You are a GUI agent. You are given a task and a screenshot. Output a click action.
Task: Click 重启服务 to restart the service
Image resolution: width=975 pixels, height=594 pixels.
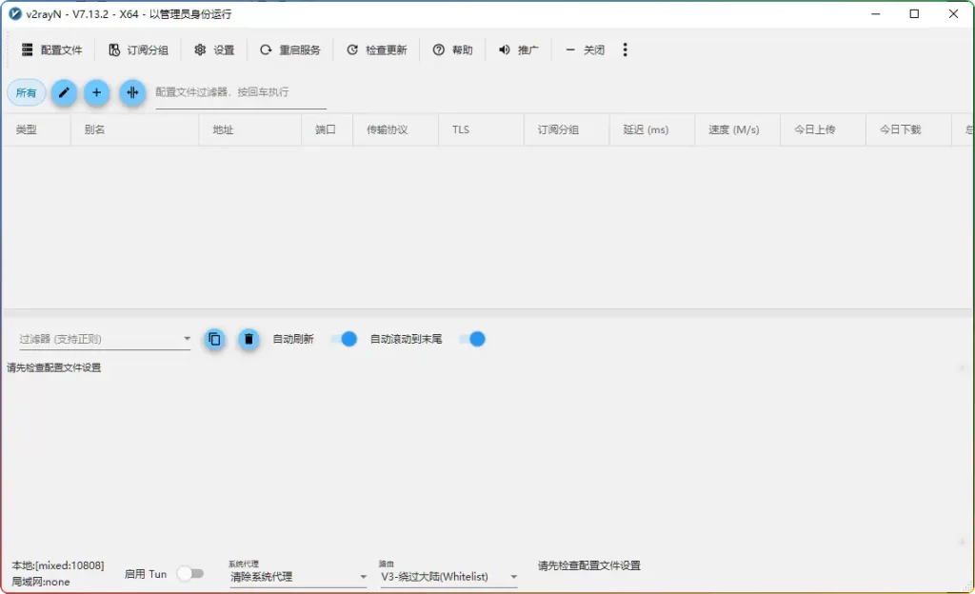(x=289, y=49)
